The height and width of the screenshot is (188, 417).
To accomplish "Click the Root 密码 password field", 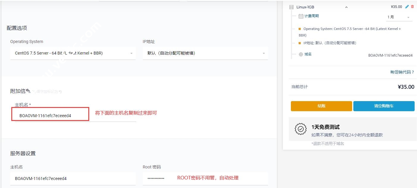I will pos(205,179).
